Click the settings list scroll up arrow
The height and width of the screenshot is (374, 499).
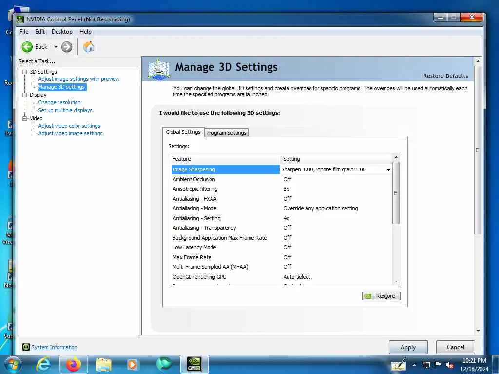(x=396, y=158)
